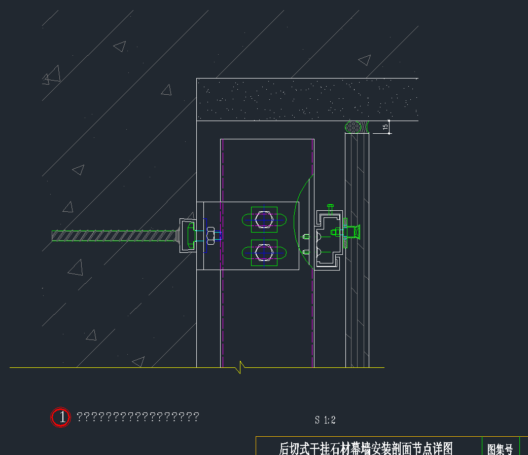This screenshot has width=528, height=455.
Task: Select the green dotted foam backer rod
Action: [357, 127]
